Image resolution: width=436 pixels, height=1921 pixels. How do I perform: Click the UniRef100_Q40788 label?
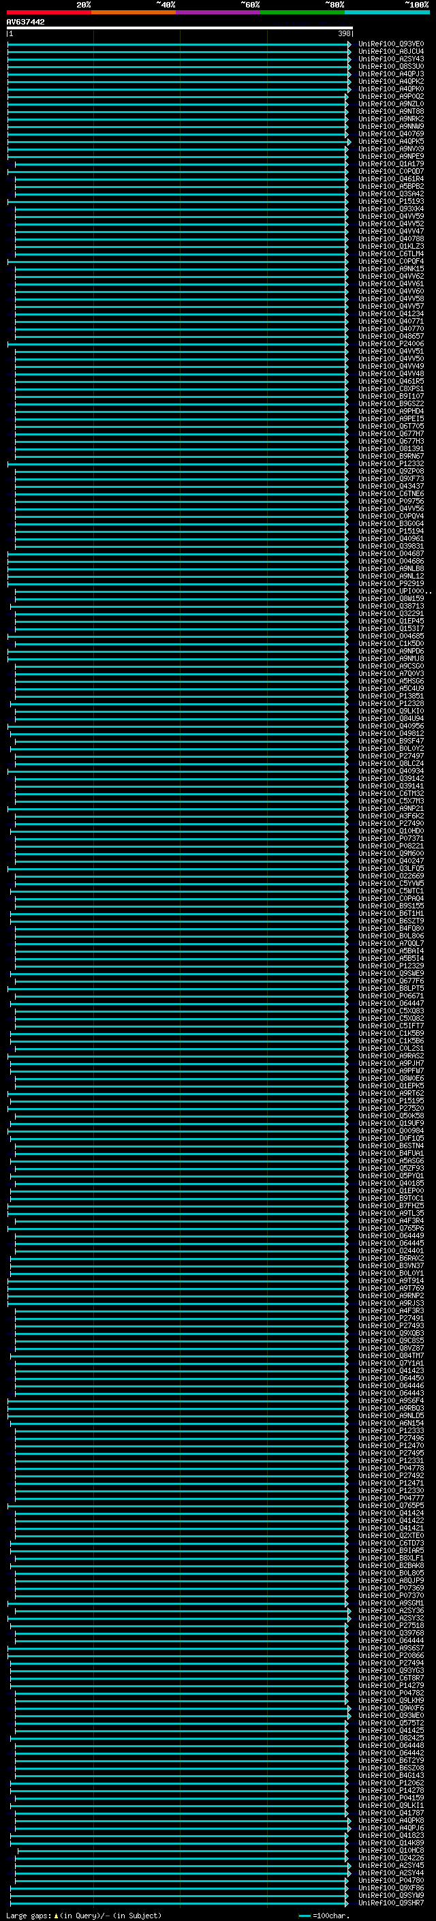pyautogui.click(x=390, y=239)
